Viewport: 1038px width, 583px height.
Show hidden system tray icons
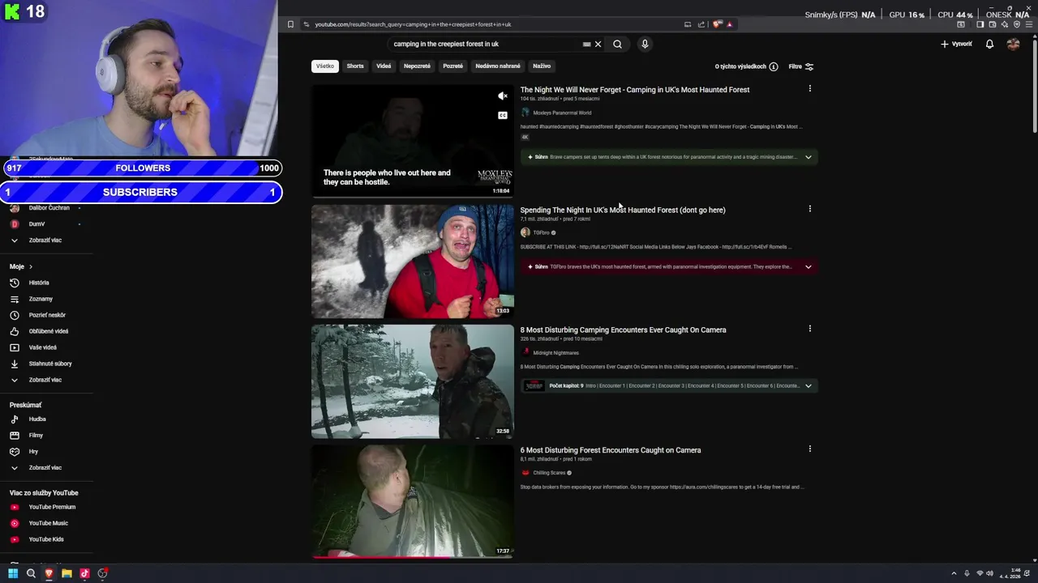coord(954,573)
